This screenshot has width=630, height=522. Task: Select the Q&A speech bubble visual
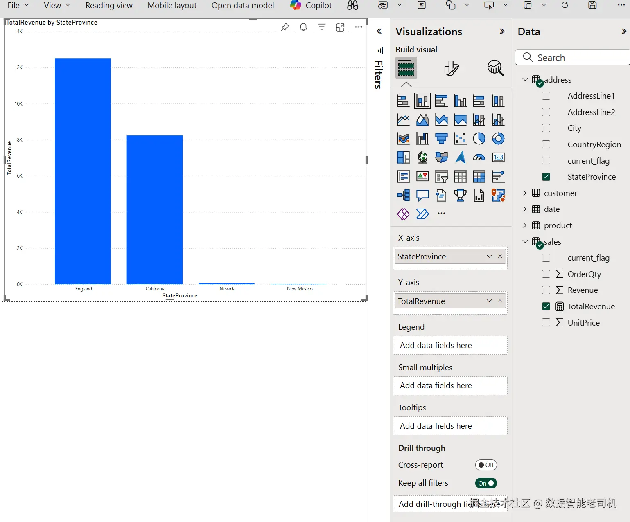422,195
